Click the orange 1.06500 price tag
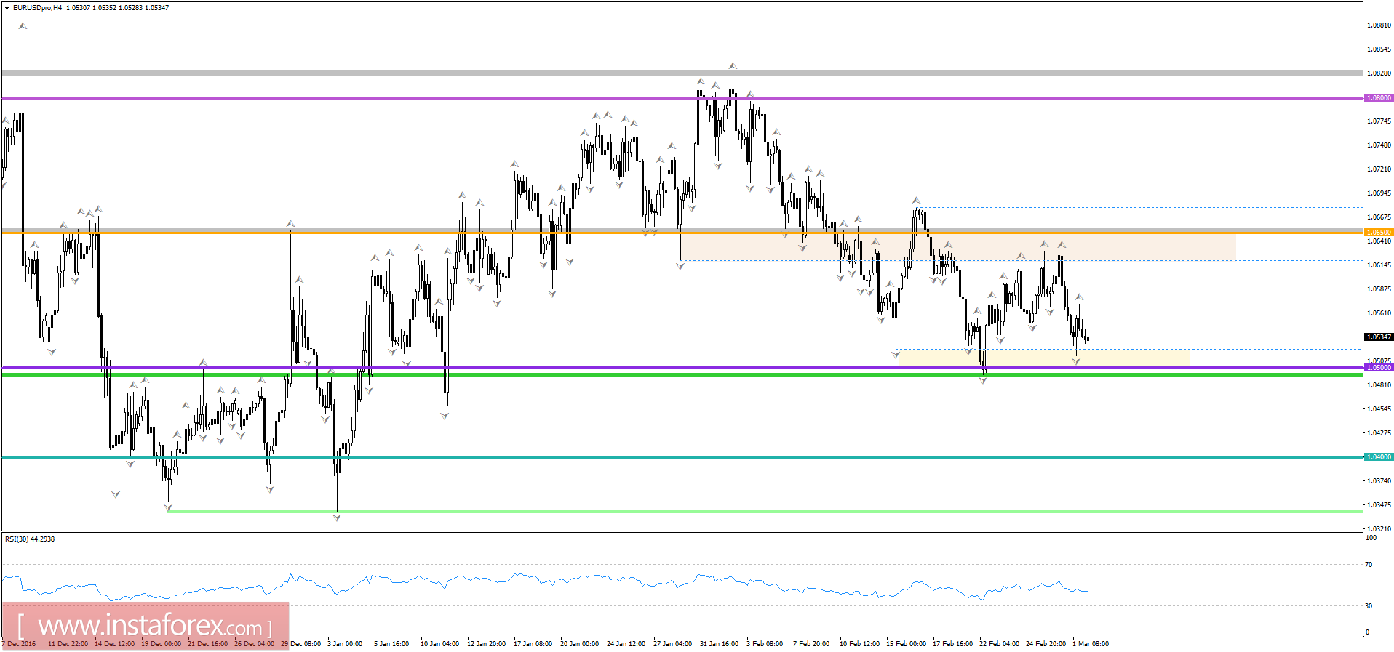The height and width of the screenshot is (652, 1394). pos(1379,233)
